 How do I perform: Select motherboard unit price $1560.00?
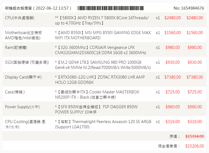[173, 33]
